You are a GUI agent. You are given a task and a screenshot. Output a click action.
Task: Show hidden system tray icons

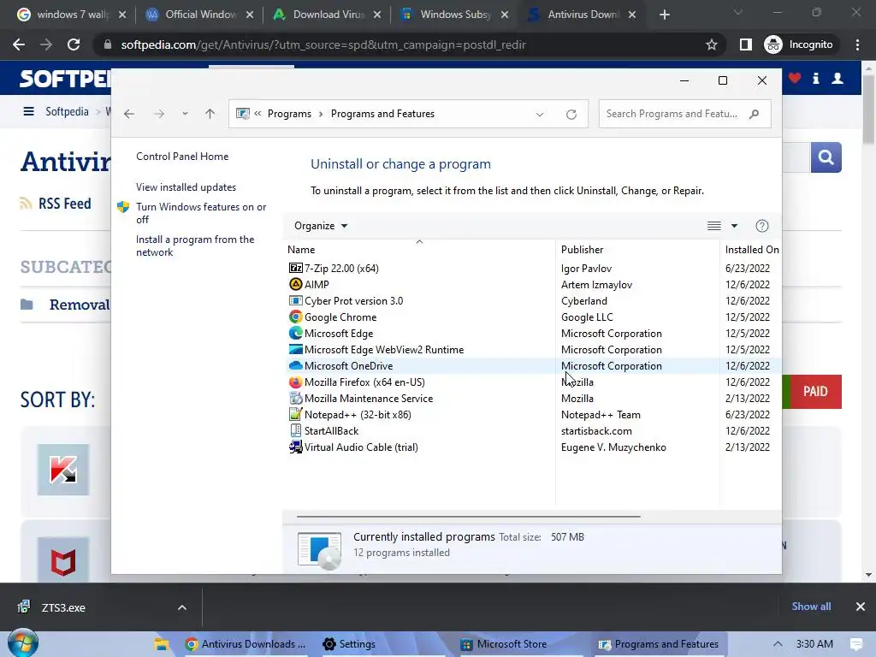click(x=778, y=644)
